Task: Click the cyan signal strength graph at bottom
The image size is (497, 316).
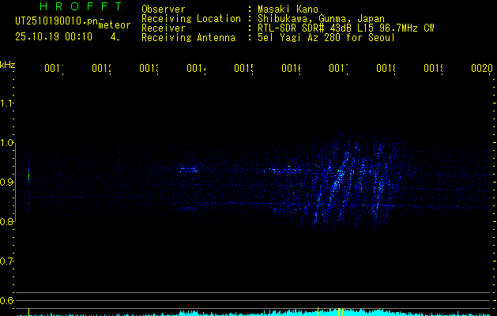Action: pyautogui.click(x=254, y=313)
